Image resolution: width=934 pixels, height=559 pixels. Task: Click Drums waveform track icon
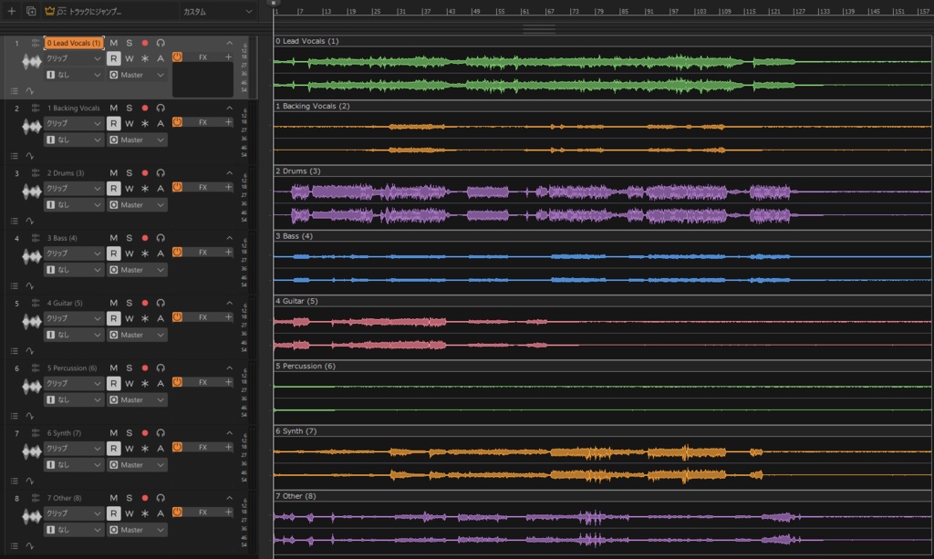(x=31, y=192)
